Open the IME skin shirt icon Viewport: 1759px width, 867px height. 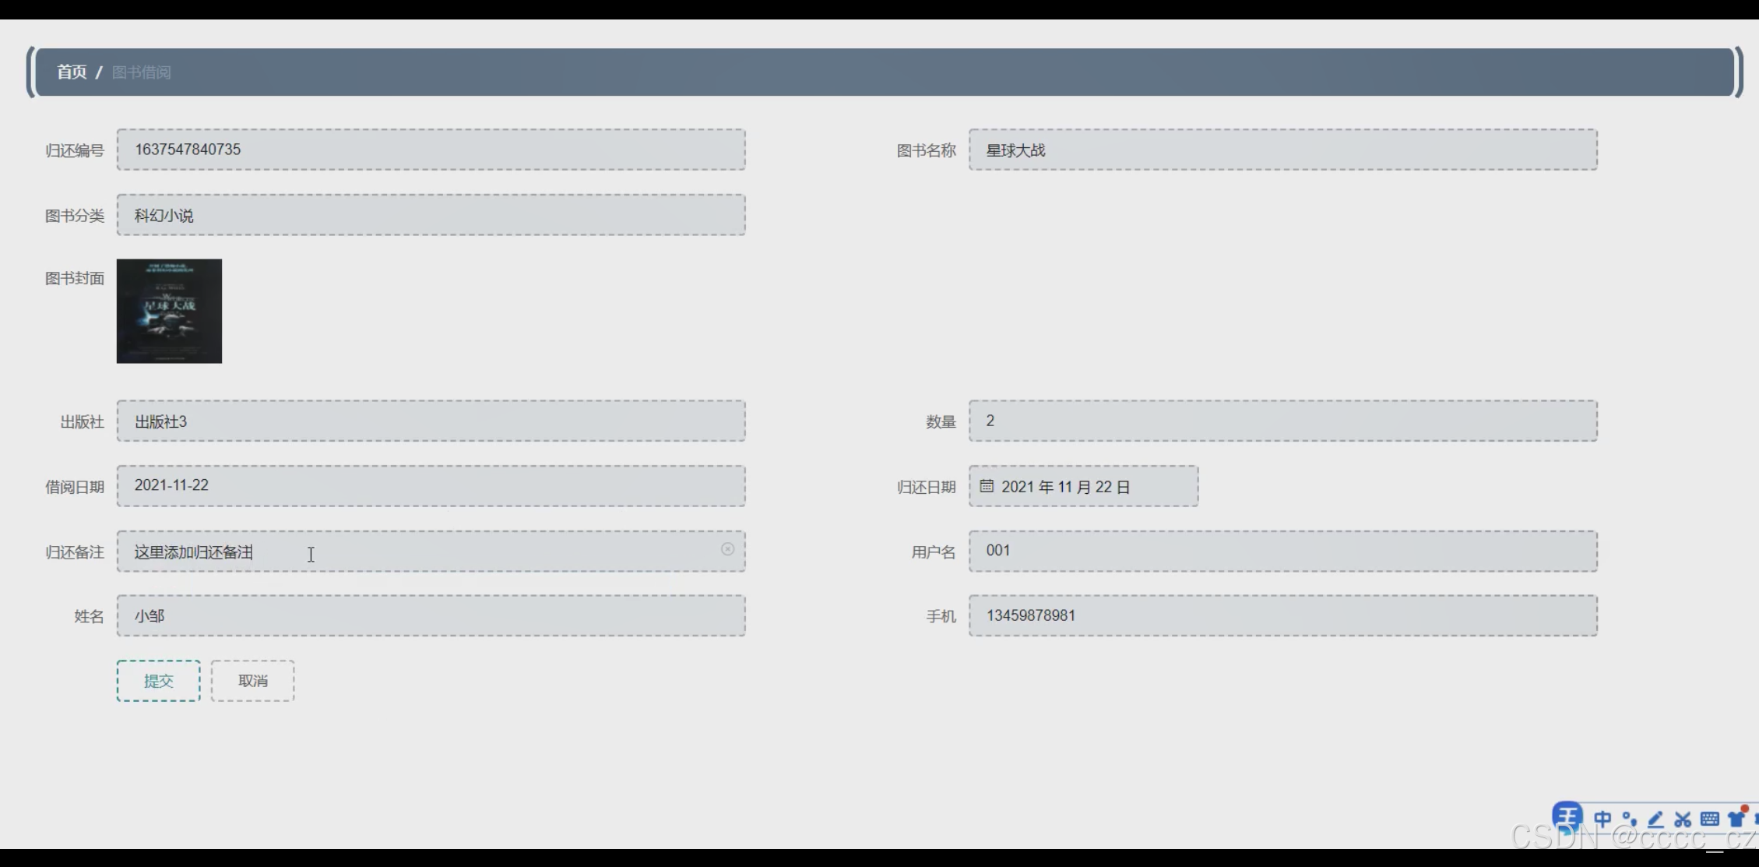[x=1736, y=819]
